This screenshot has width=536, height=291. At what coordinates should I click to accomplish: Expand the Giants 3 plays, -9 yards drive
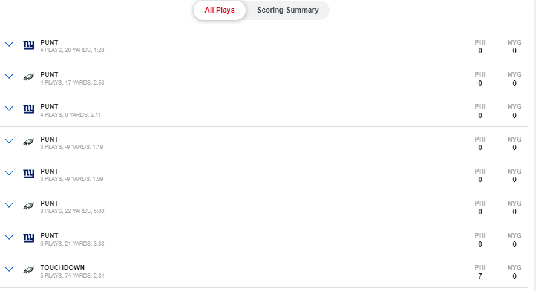[x=9, y=172]
